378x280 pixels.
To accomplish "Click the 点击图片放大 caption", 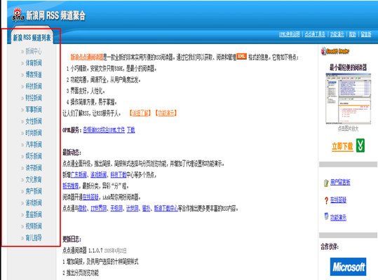I will pyautogui.click(x=348, y=129).
